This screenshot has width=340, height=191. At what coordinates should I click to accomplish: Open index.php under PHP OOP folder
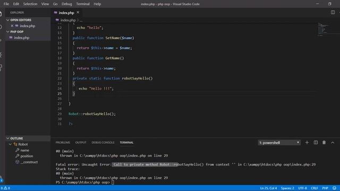pos(22,38)
